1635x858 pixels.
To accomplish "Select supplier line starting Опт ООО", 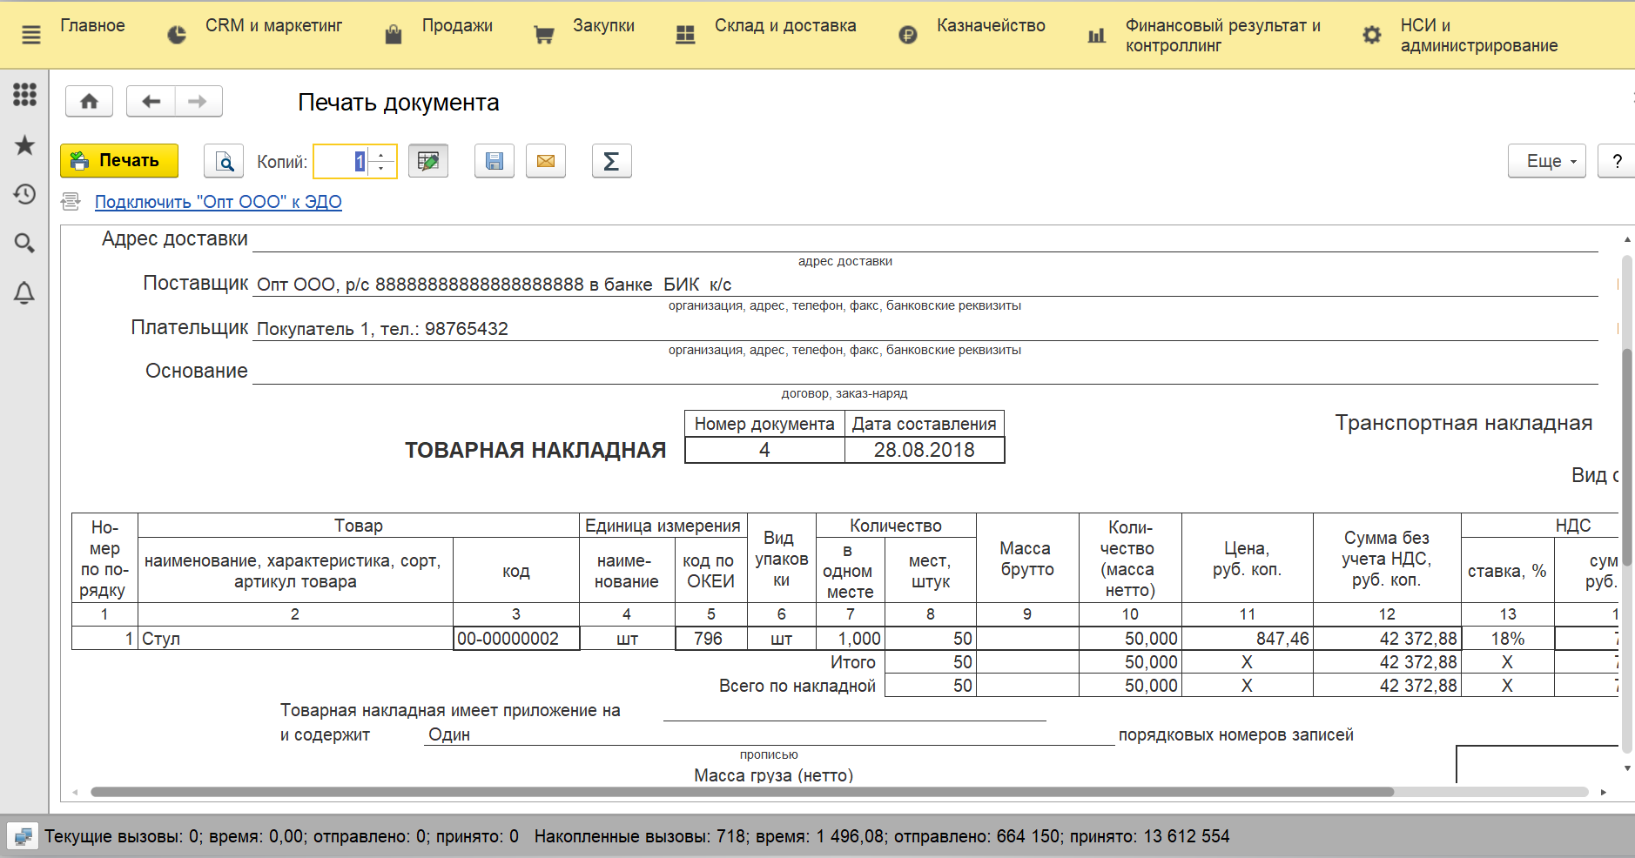I will (x=494, y=285).
